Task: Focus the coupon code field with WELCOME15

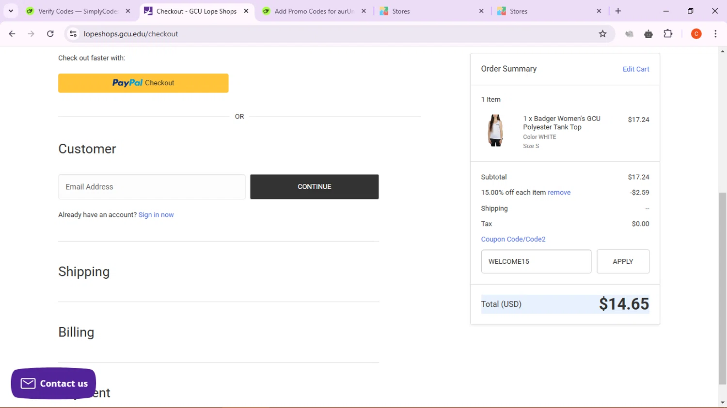Action: coord(536,261)
